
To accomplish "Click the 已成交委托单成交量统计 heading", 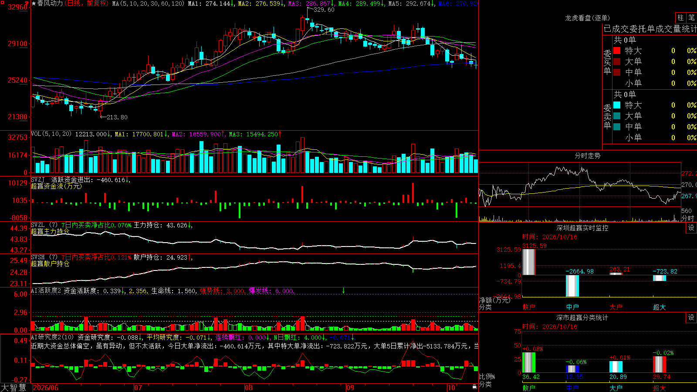I will point(650,29).
